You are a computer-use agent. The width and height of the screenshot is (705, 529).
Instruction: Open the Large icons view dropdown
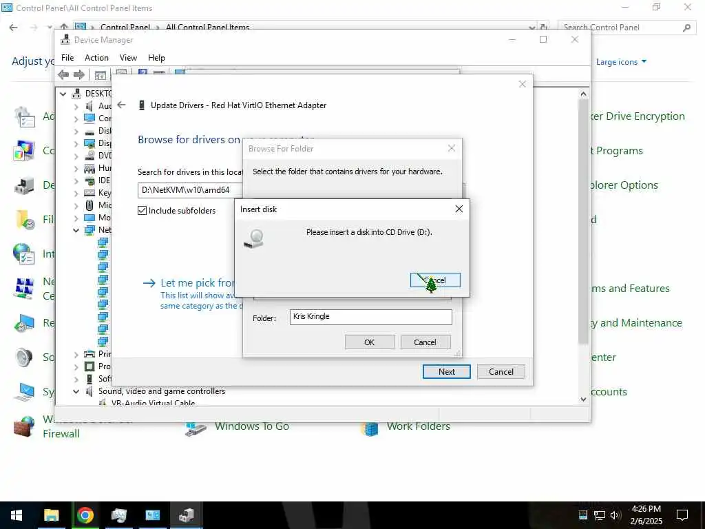coord(621,61)
